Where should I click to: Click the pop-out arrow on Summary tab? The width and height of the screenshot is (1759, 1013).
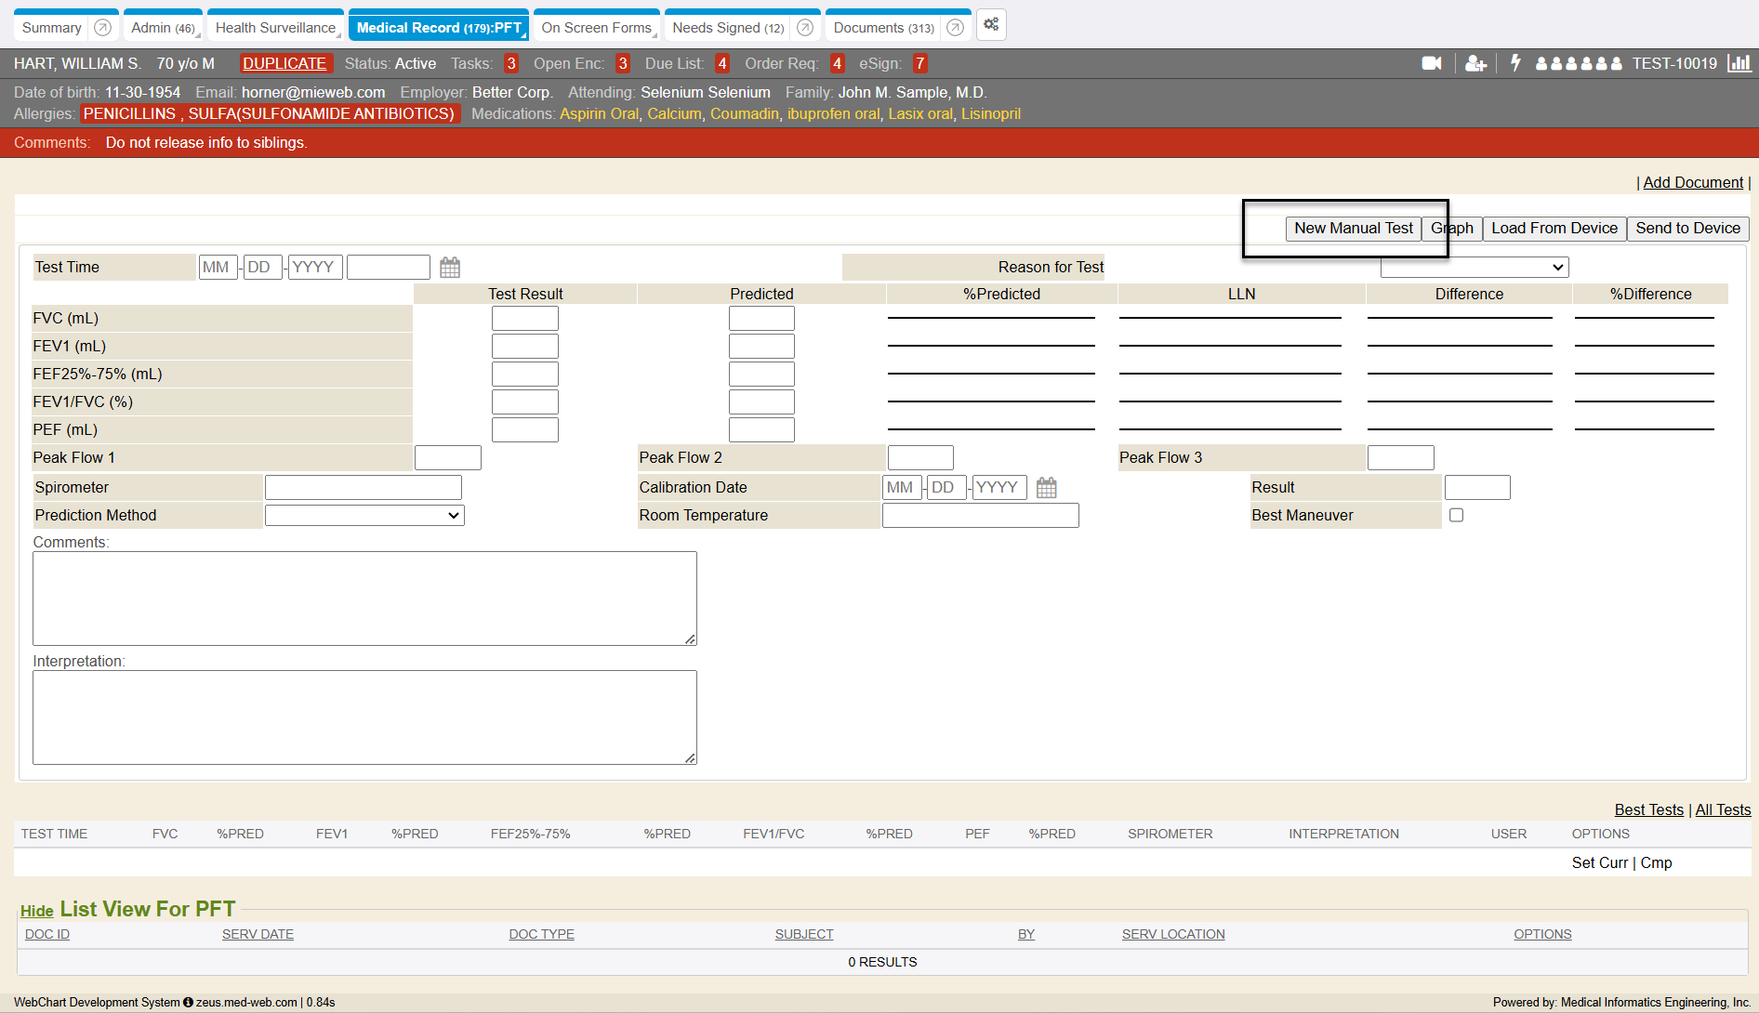tap(103, 28)
